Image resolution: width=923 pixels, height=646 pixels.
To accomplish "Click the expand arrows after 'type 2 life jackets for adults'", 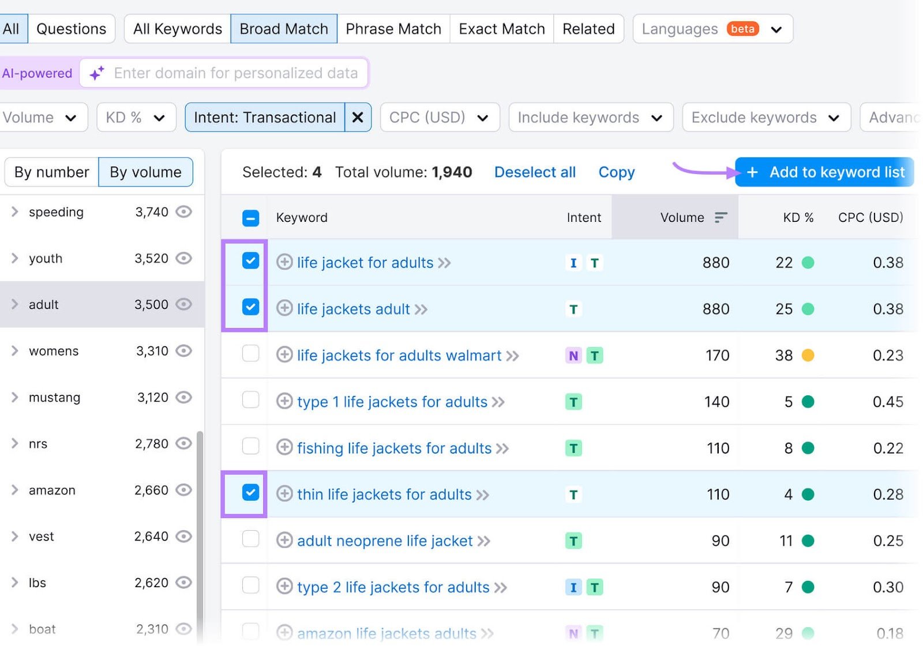I will pyautogui.click(x=501, y=587).
